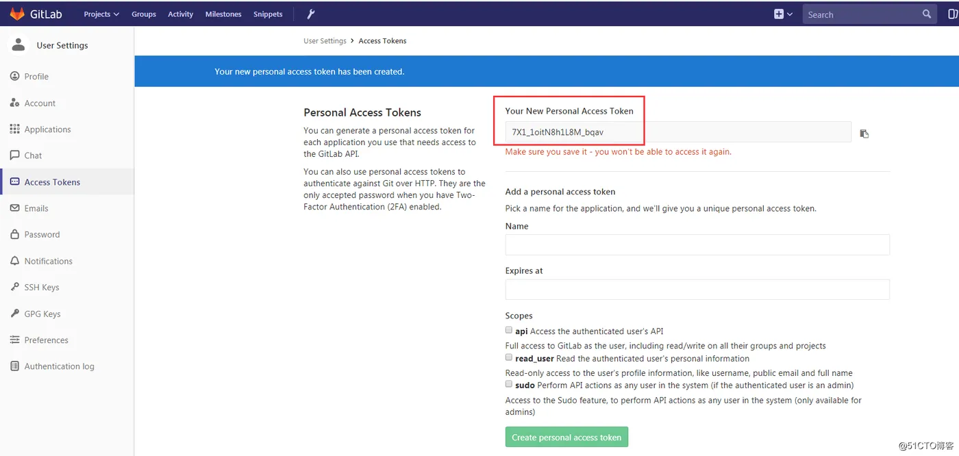Click the Account sidebar icon
This screenshot has width=959, height=456.
(15, 103)
